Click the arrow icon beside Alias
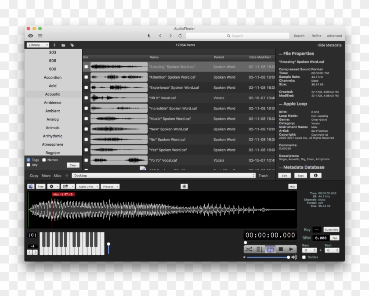369x296 pixels. (67, 176)
